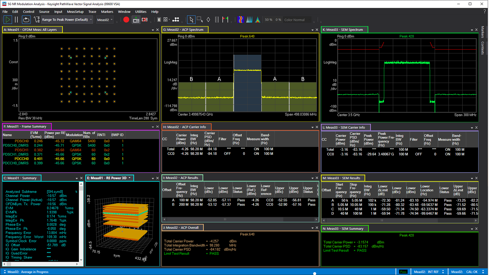Toggle the flag couple markers icon
Image resolution: width=489 pixels, height=275 pixels.
pos(225,20)
